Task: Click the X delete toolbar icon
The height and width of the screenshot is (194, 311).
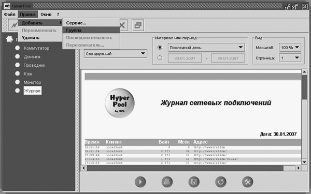Action: point(123,25)
